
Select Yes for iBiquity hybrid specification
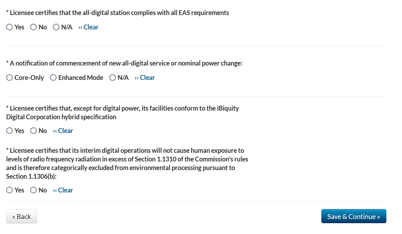10,131
